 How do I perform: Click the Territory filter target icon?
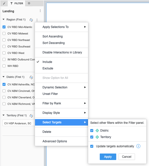(31, 116)
